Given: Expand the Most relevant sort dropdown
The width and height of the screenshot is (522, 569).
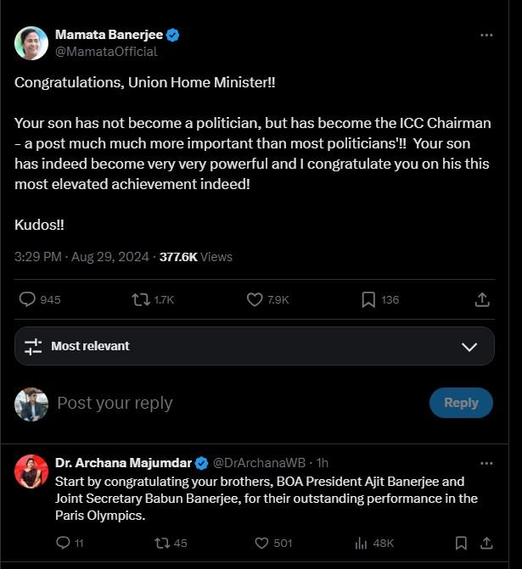Looking at the screenshot, I should 469,346.
